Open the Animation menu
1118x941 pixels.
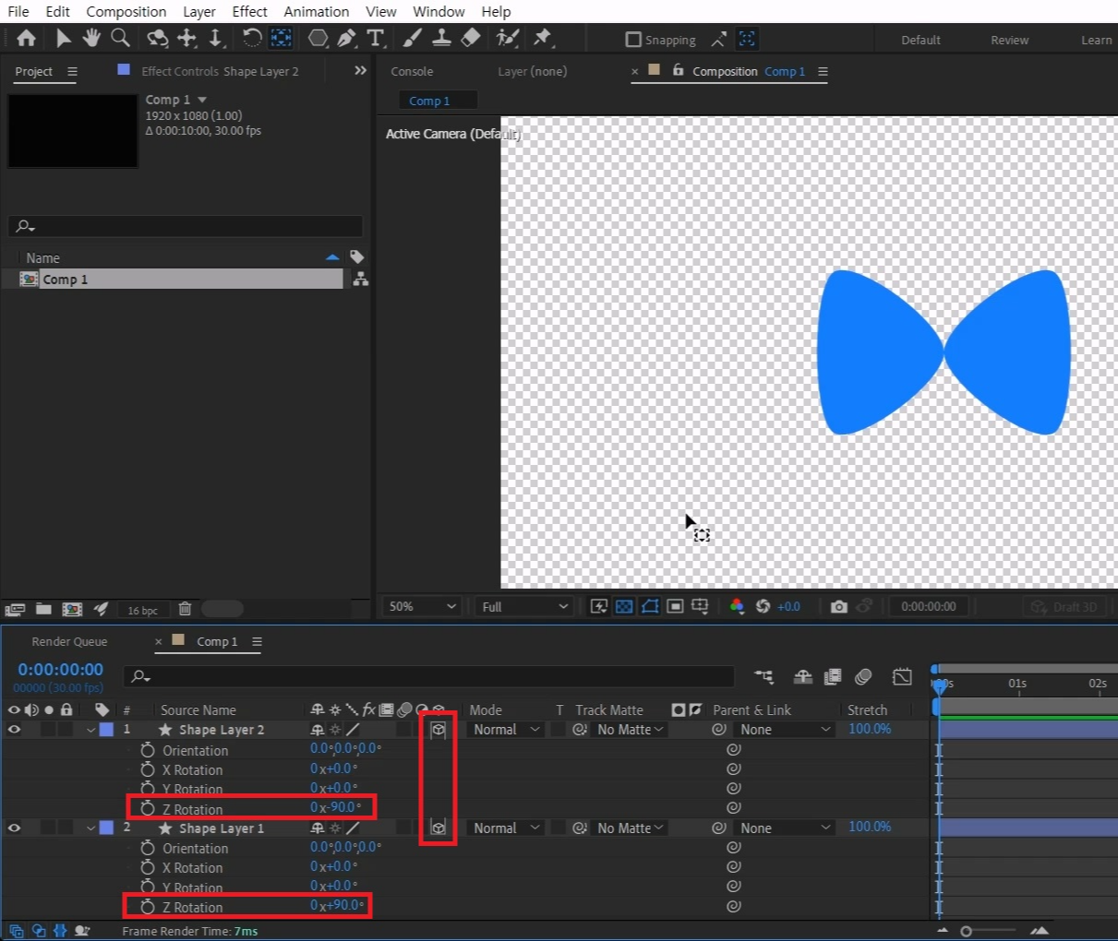(317, 11)
